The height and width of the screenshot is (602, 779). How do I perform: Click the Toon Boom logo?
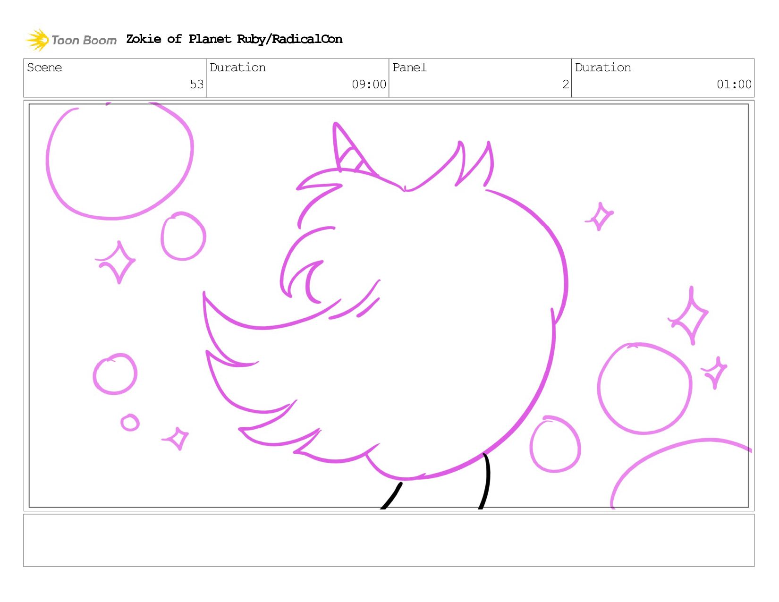(x=71, y=40)
